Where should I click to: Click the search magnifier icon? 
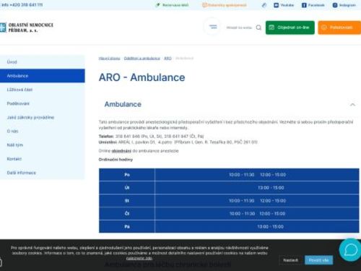pos(258,27)
